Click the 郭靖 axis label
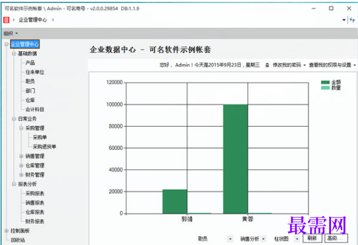Screen dimensions: 358x245 pyautogui.click(x=187, y=219)
